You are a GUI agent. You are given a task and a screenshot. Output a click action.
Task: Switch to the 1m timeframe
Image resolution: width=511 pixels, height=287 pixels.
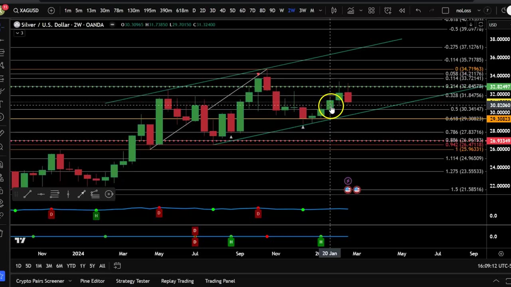coord(68,10)
